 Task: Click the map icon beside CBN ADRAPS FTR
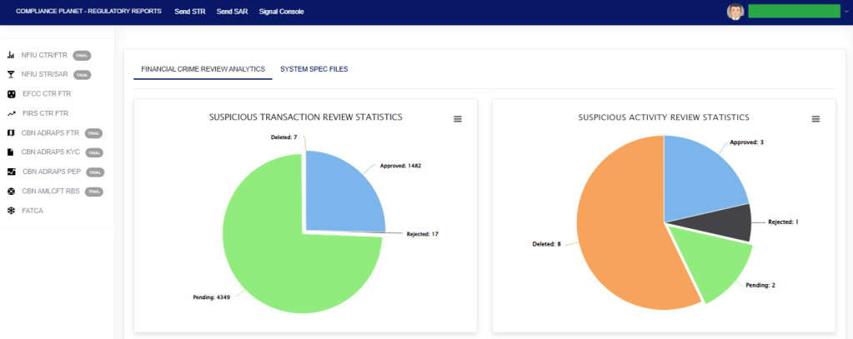11,132
